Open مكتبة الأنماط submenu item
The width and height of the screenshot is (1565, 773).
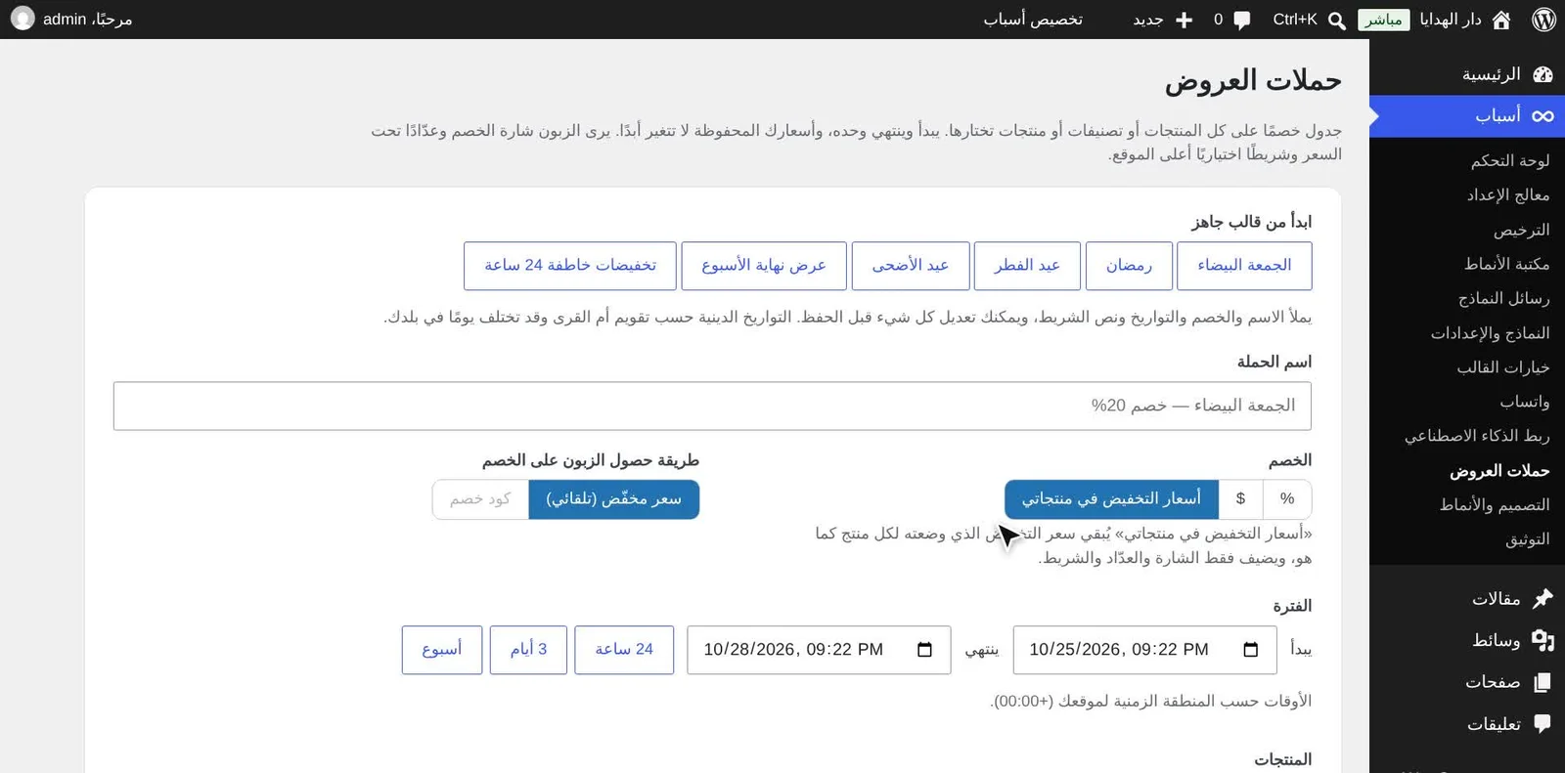1506,264
